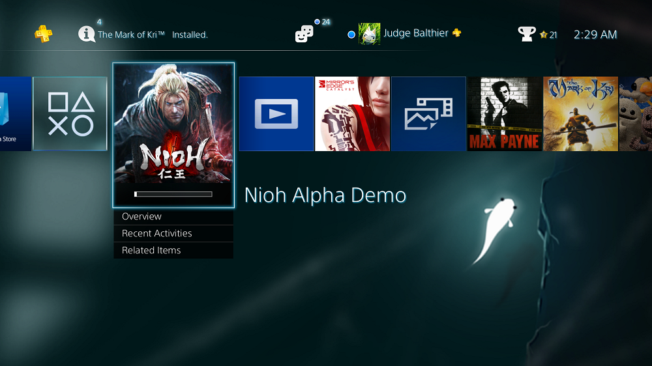Select Recent Activities under Nioh
Viewport: 652px width, 366px height.
pyautogui.click(x=173, y=234)
